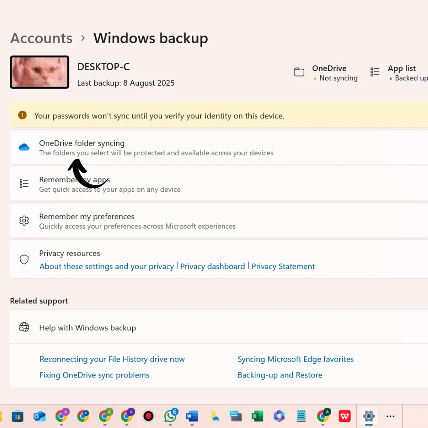Open Backing-up and Restore link
Image resolution: width=428 pixels, height=428 pixels.
280,375
